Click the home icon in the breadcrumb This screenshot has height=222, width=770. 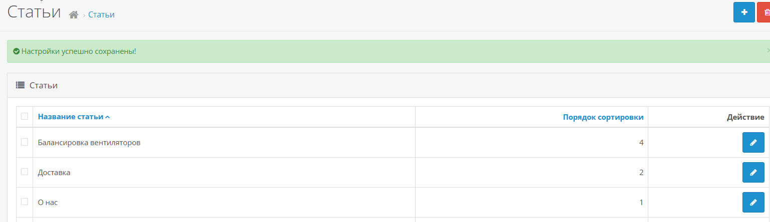pyautogui.click(x=74, y=15)
